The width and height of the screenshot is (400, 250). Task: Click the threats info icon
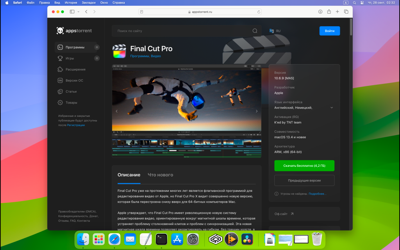pyautogui.click(x=276, y=194)
